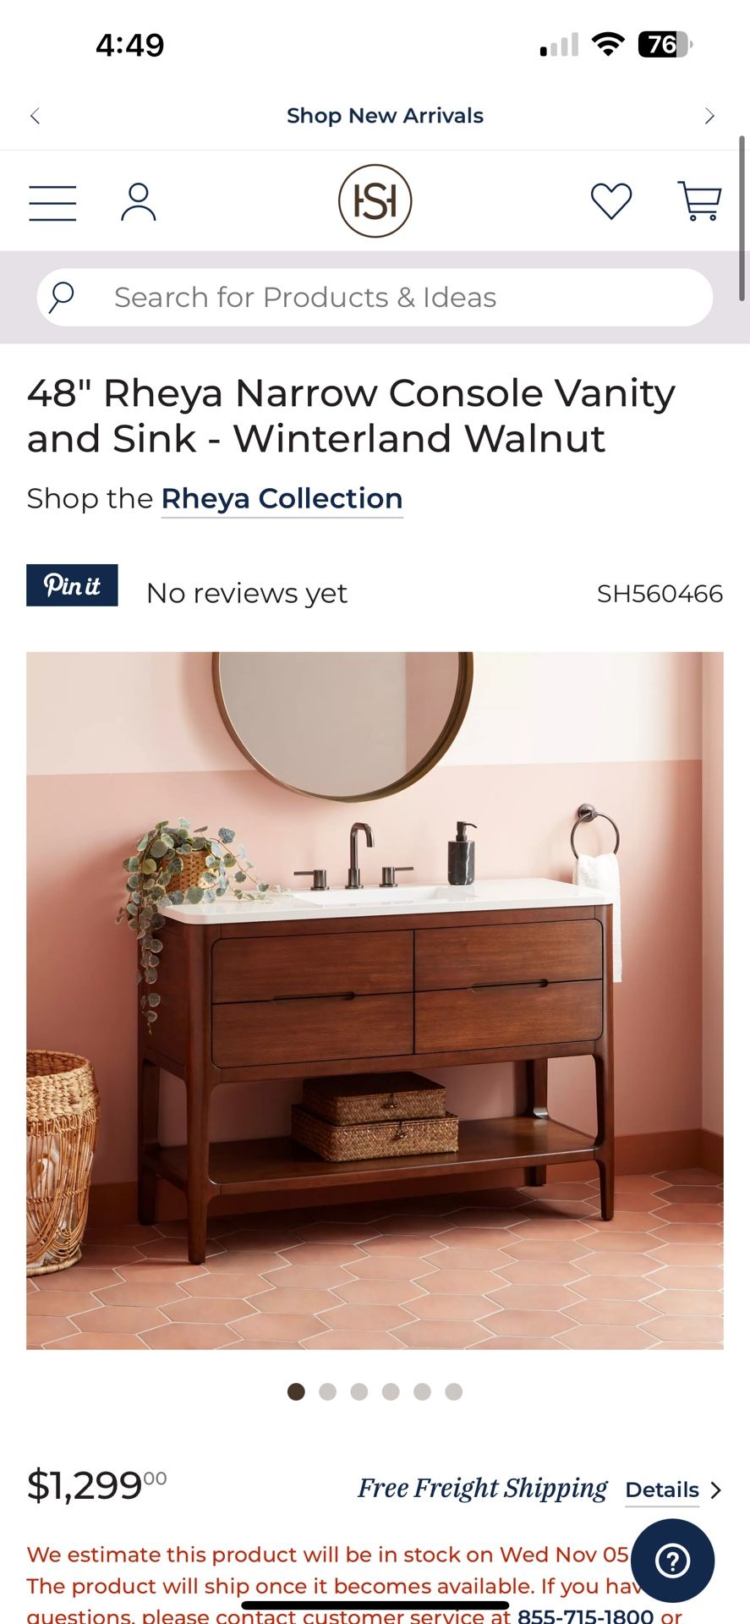
Task: Select the fourth image carousel dot
Action: 391,1391
